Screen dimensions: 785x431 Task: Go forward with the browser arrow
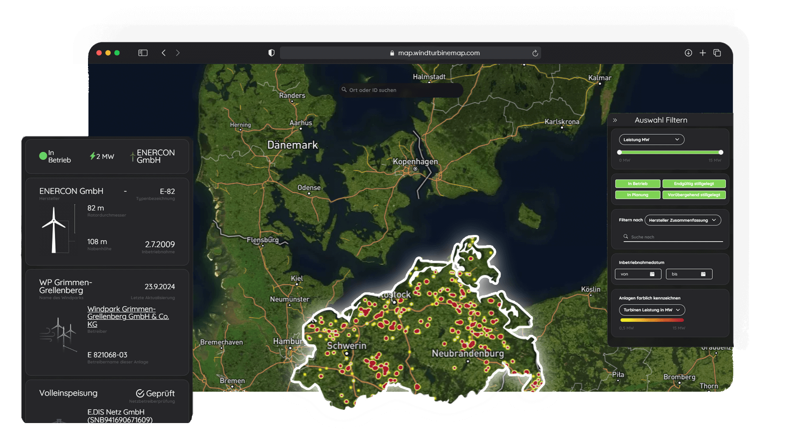pos(178,53)
